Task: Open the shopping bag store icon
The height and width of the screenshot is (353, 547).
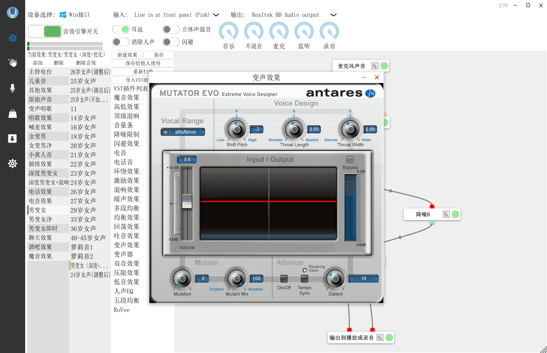Action: click(13, 114)
